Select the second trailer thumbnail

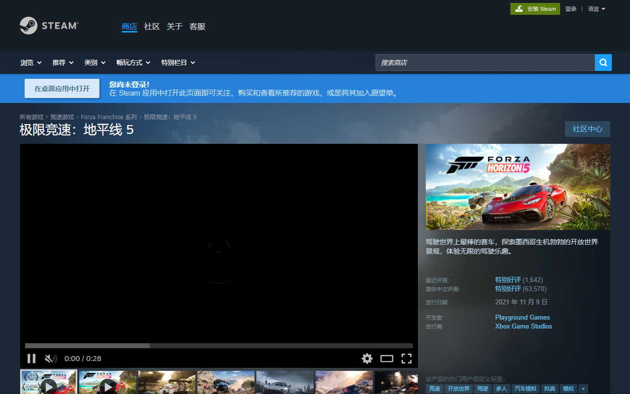(108, 383)
